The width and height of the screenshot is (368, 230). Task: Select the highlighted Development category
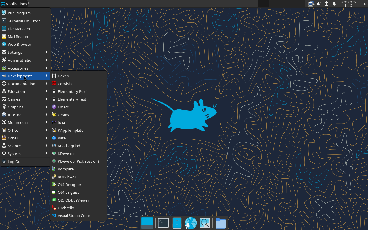(25, 76)
